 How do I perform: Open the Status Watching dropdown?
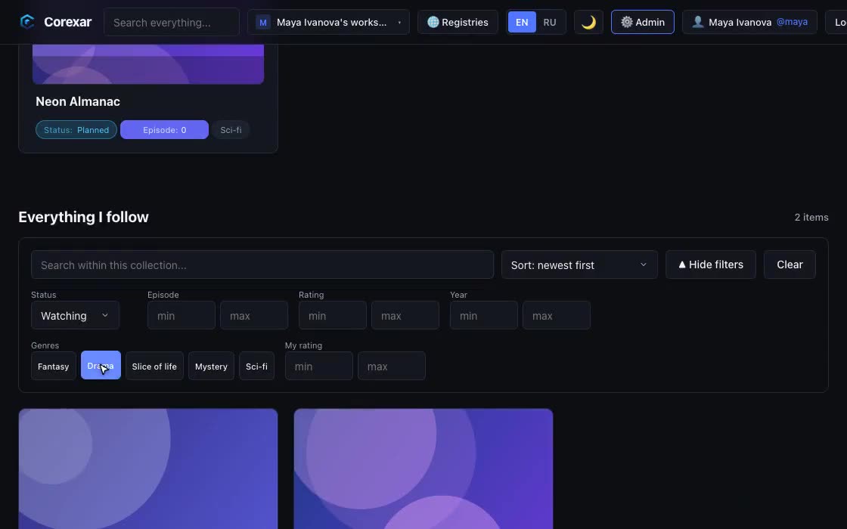75,315
